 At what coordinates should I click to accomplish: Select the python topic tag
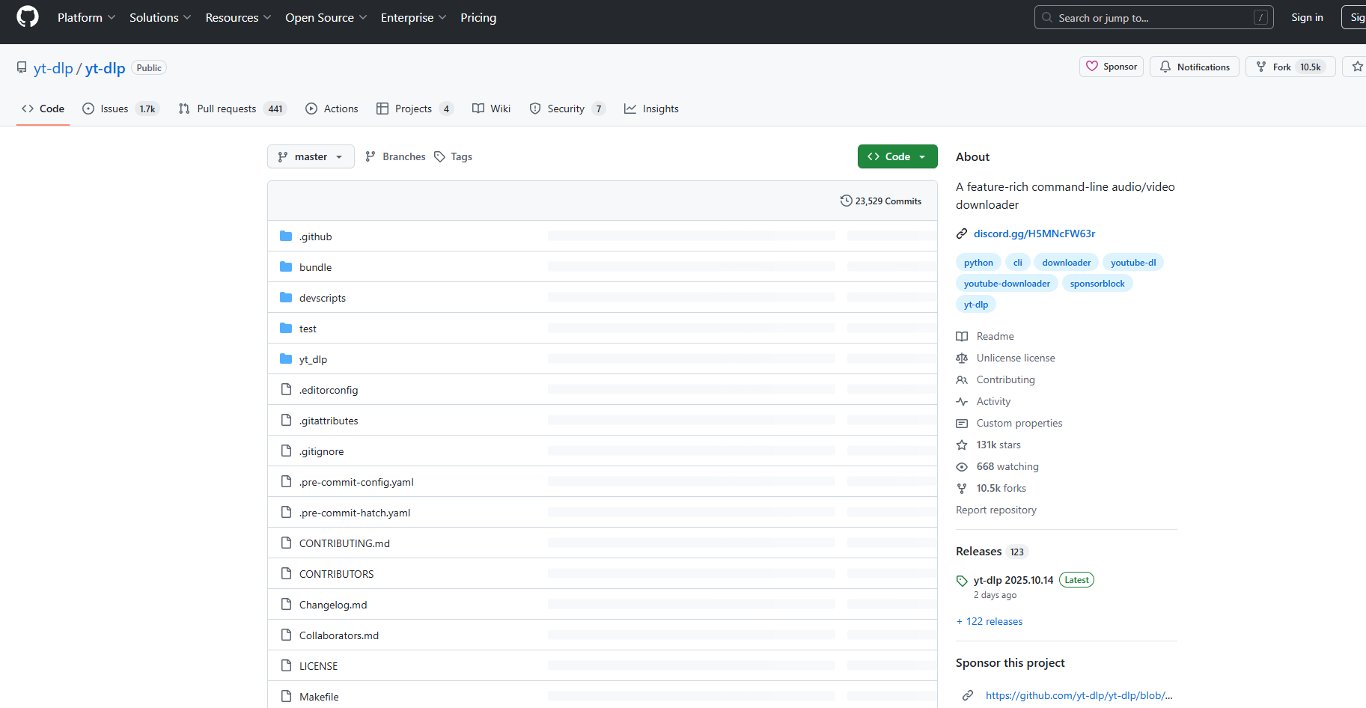(978, 263)
